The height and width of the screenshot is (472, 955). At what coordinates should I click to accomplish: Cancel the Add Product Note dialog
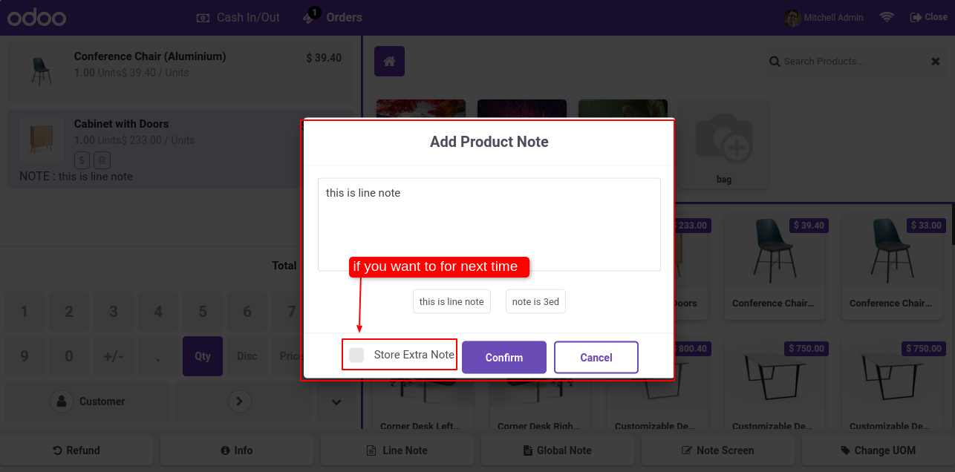tap(596, 358)
